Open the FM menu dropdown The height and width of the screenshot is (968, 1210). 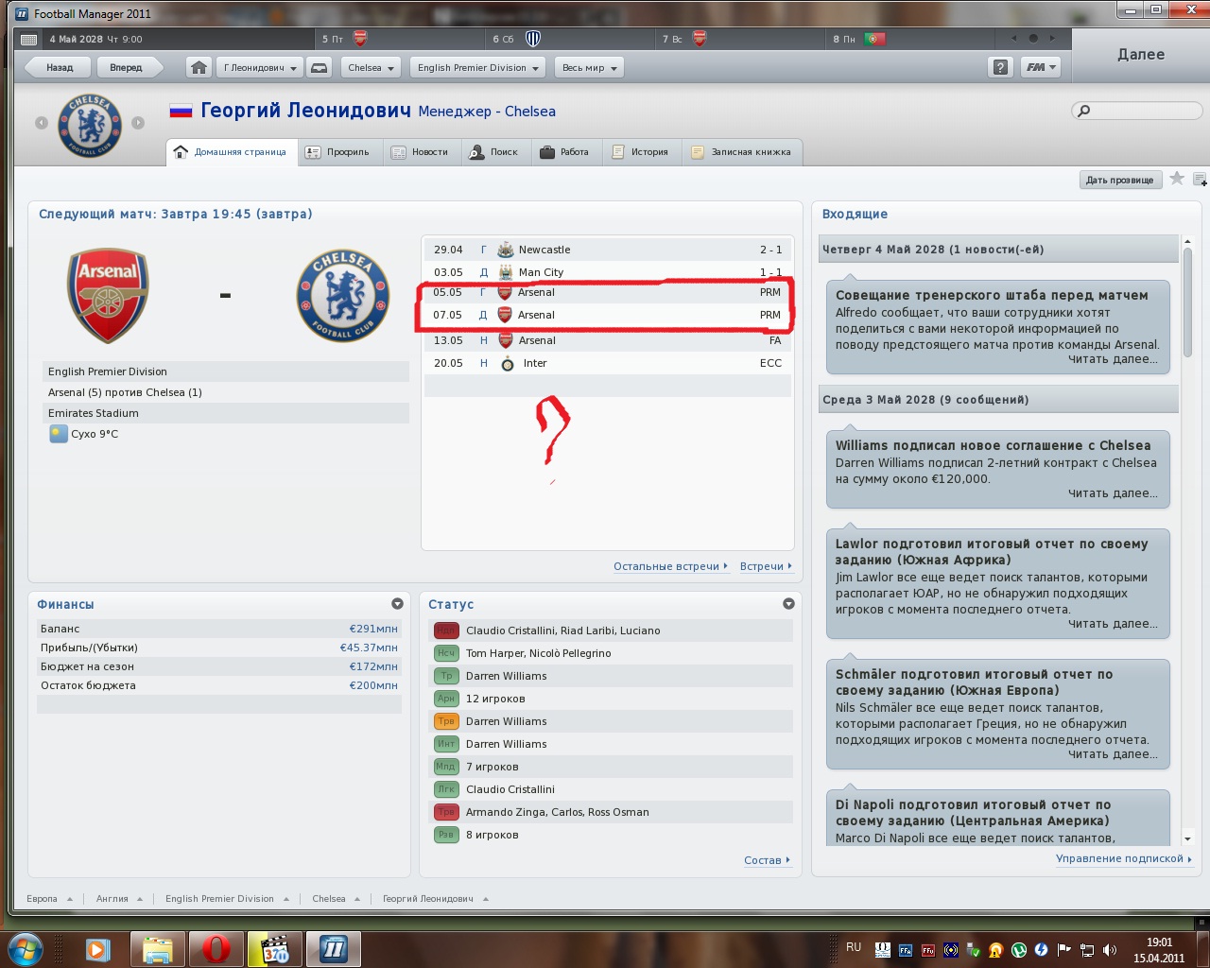[1041, 68]
